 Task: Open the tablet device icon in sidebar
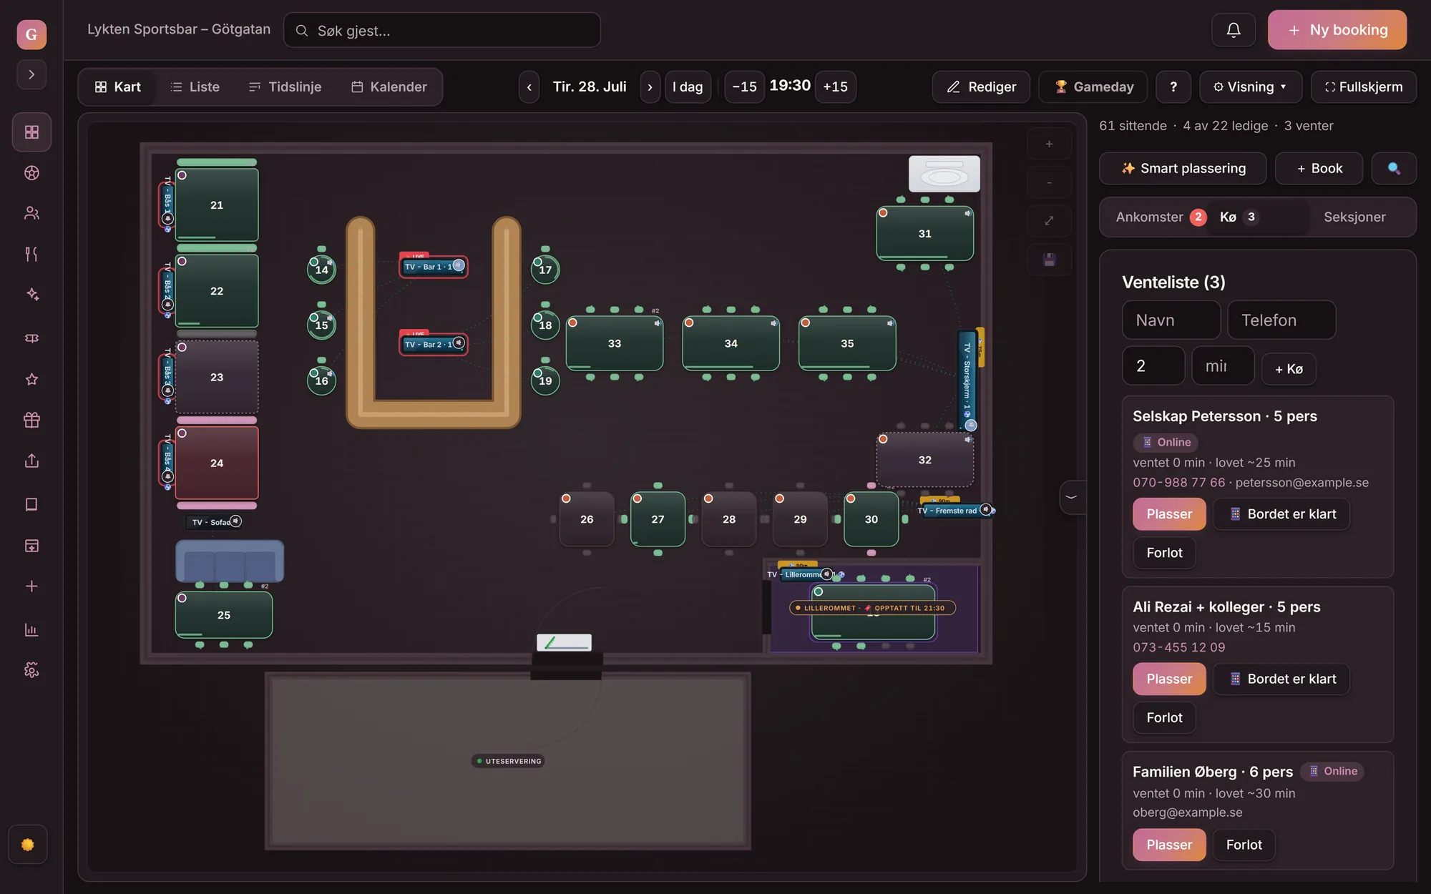click(x=31, y=504)
